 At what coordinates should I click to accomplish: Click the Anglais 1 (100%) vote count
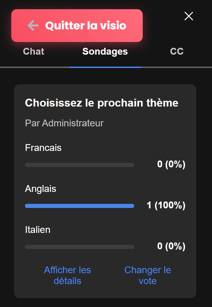(x=166, y=206)
